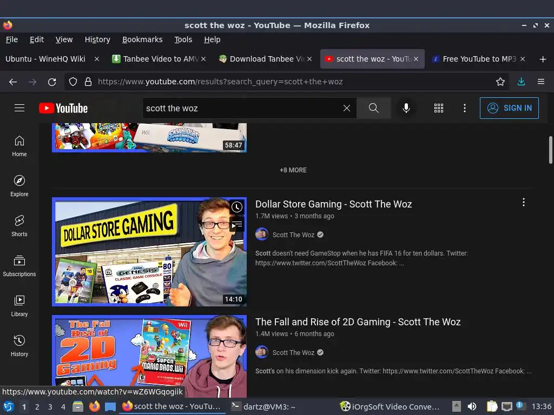Switch to the Ubuntu - WineHQ Wiki tab
554x415 pixels.
(x=45, y=59)
